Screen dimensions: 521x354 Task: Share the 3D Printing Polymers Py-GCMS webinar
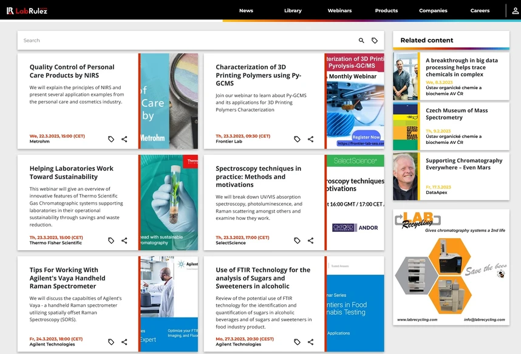tap(310, 139)
